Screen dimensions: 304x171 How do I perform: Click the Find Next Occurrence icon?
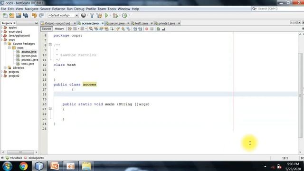[101, 29]
